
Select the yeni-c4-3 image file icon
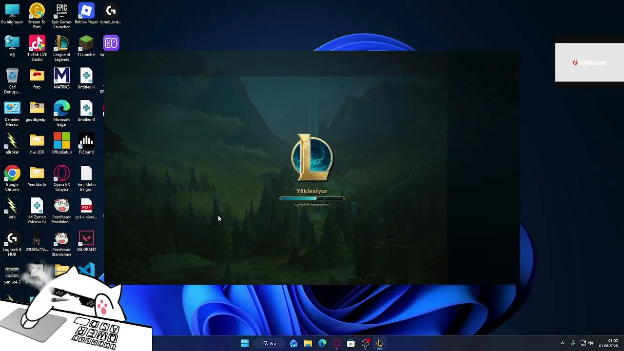(12, 274)
